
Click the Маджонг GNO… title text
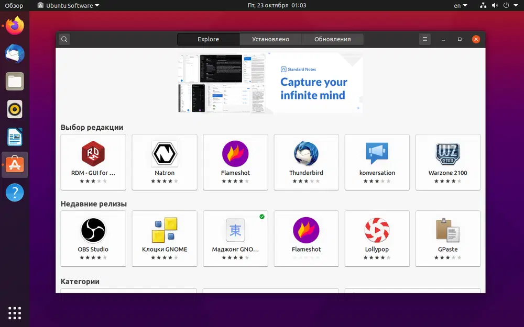(x=235, y=249)
